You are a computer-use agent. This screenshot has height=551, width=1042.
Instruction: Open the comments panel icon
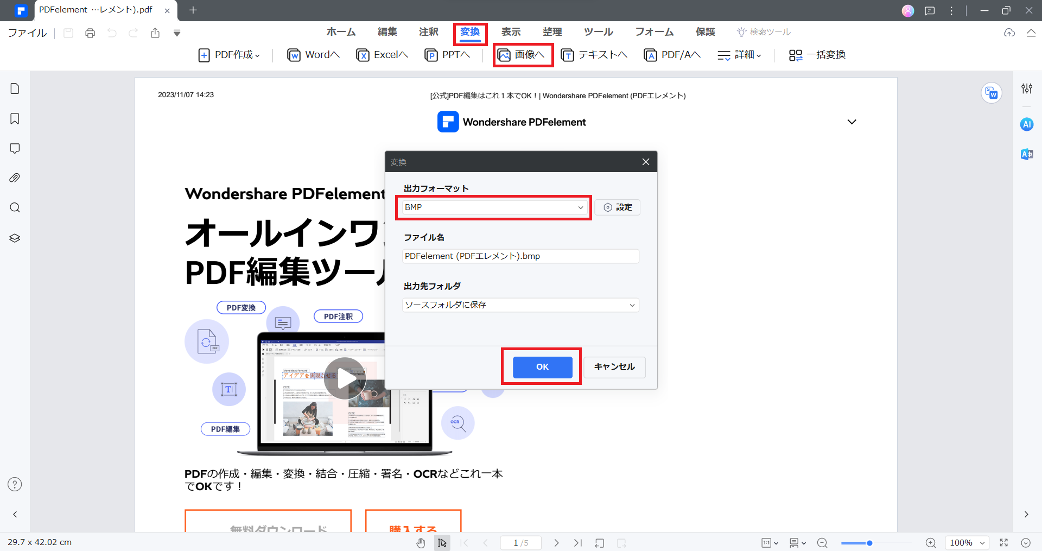pyautogui.click(x=15, y=148)
